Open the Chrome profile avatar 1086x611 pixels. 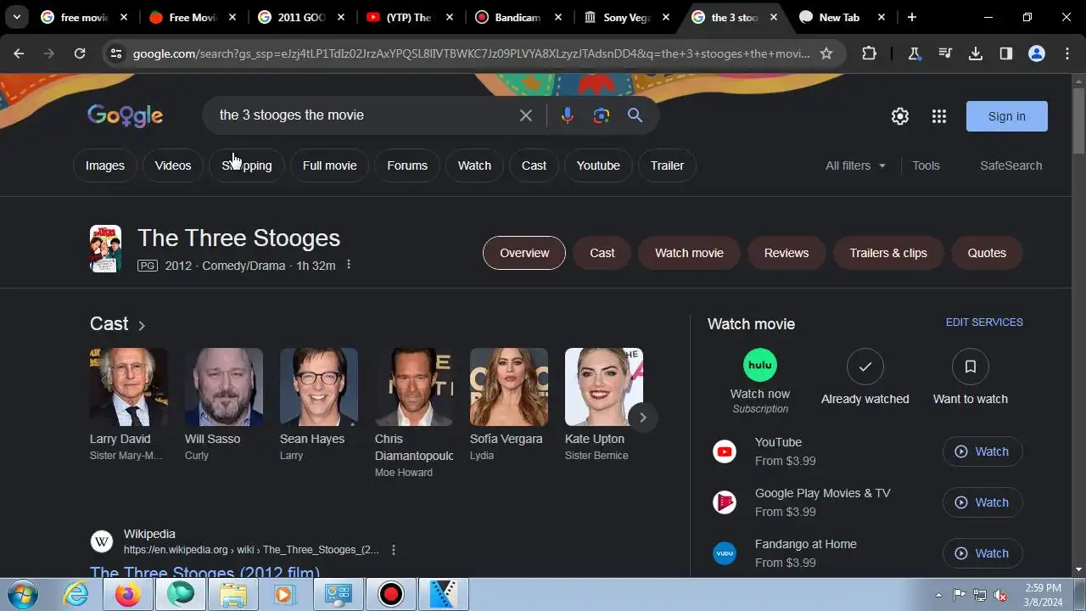(x=1037, y=53)
